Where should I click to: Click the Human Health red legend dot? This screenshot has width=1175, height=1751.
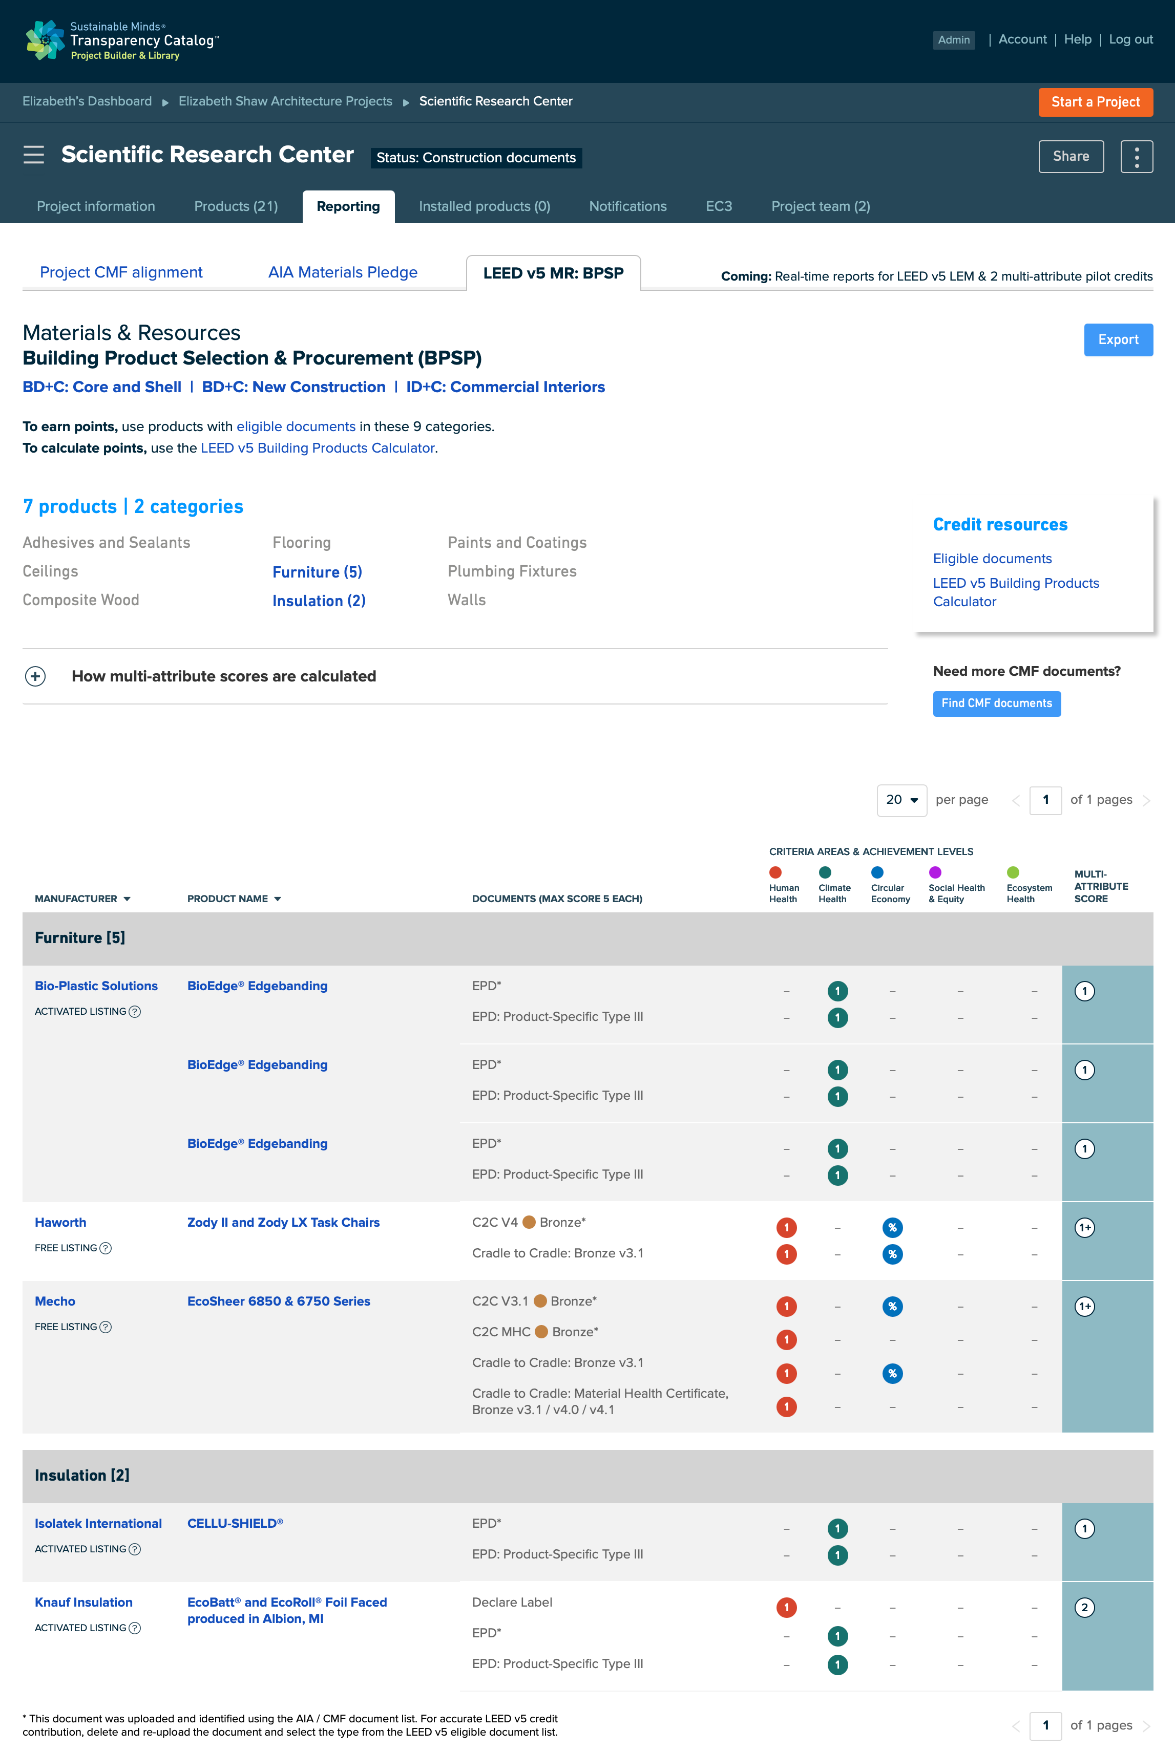click(x=775, y=872)
